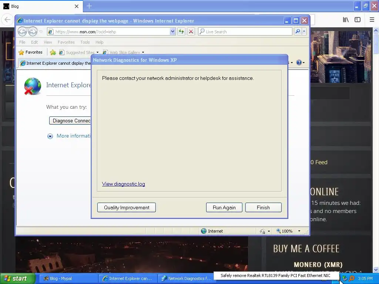This screenshot has height=284, width=379.
Task: Select the 'Internet Explorer cannot display' tab
Action: tap(55, 63)
